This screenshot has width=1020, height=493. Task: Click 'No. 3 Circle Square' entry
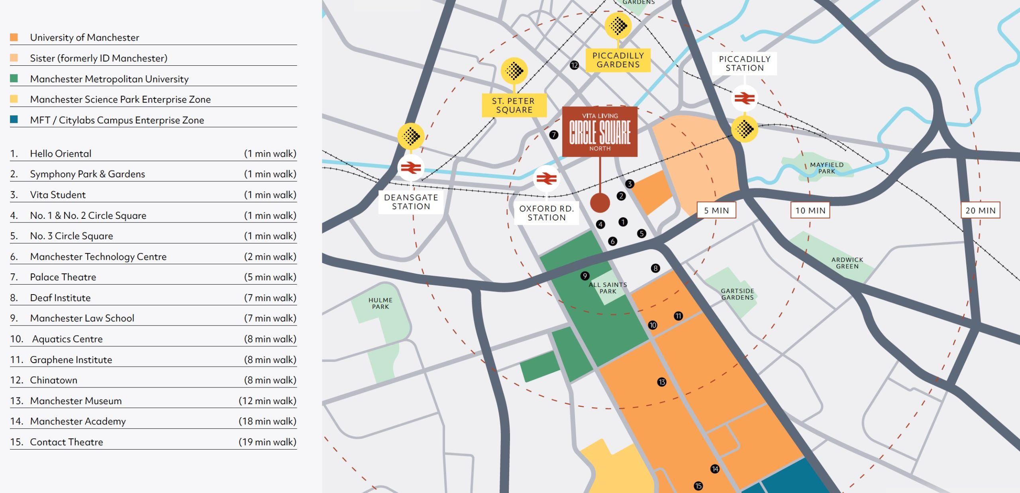71,236
